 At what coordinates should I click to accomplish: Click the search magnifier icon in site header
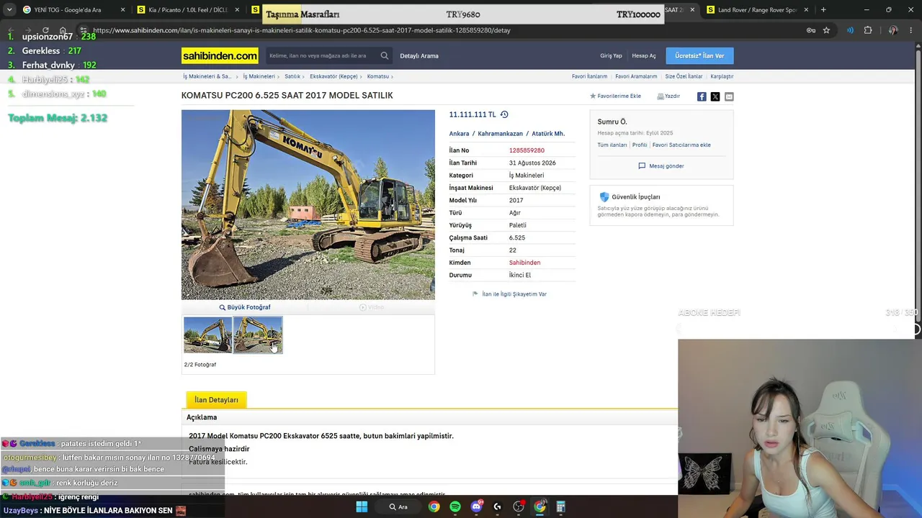pyautogui.click(x=385, y=55)
